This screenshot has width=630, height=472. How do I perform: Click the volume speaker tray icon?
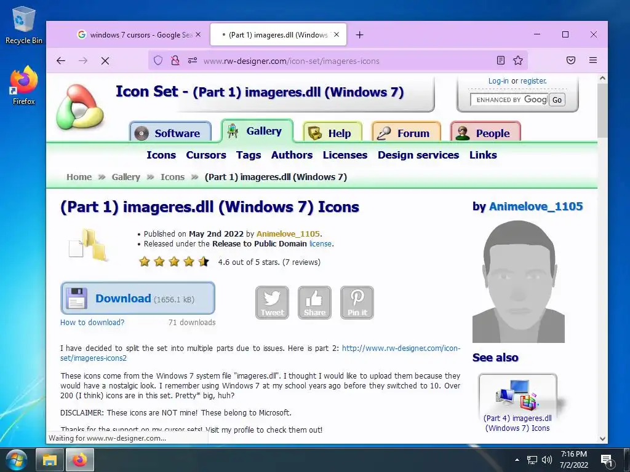click(546, 460)
